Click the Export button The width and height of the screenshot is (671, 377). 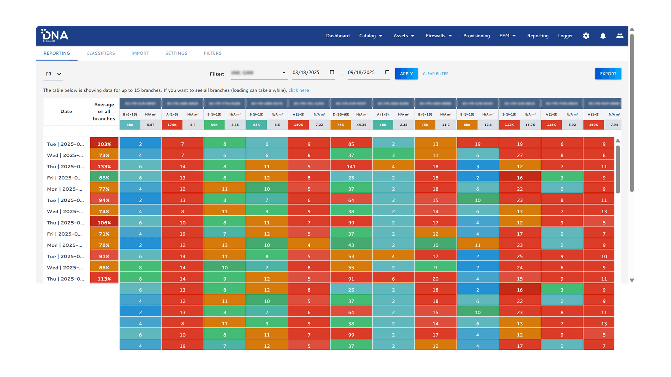[x=608, y=74]
